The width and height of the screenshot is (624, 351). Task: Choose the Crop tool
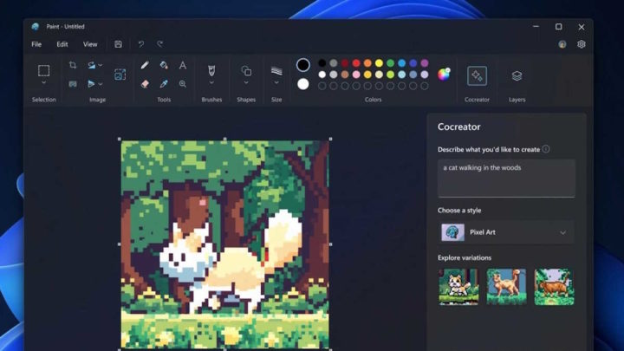point(73,65)
